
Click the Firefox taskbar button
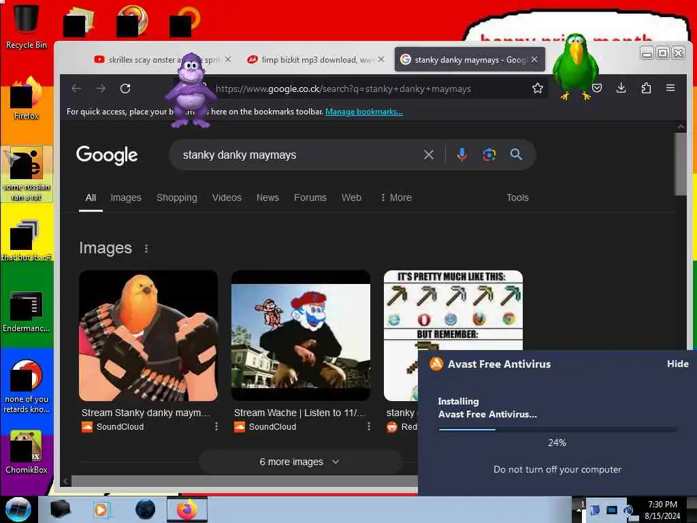click(187, 509)
